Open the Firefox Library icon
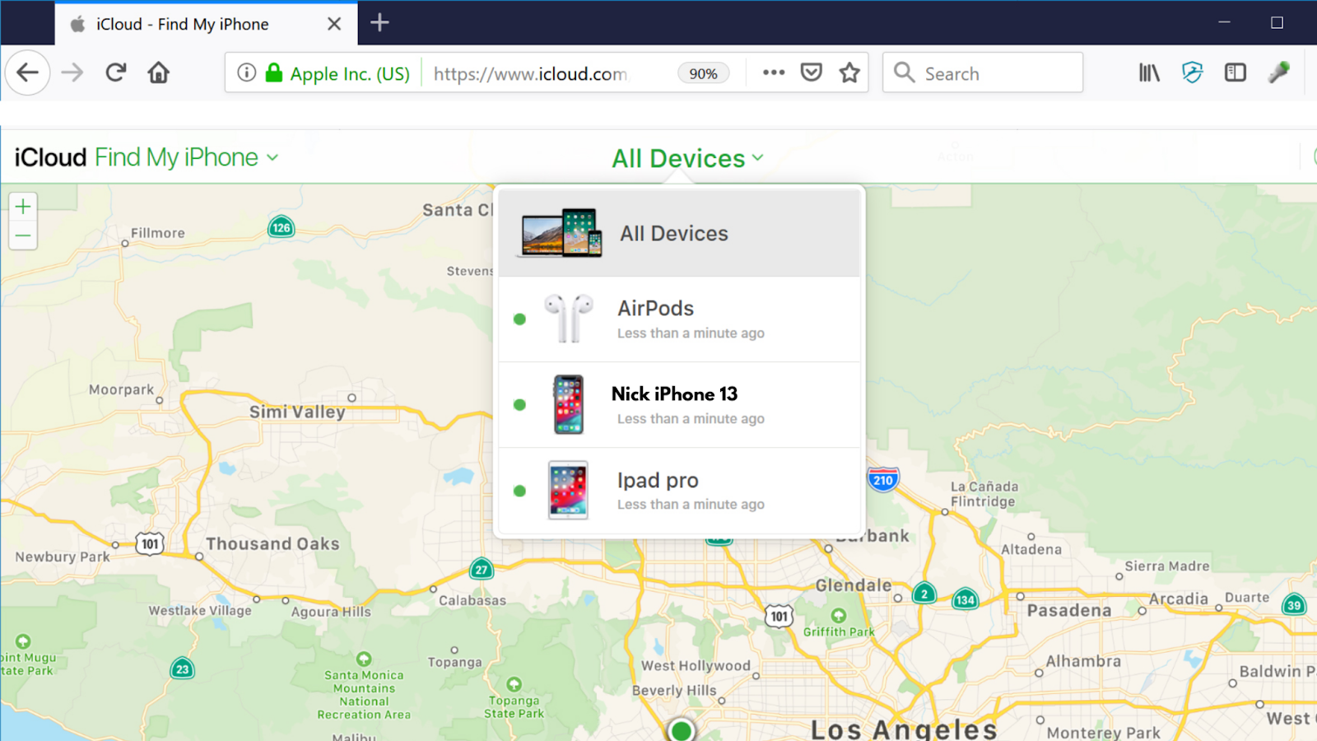 coord(1149,73)
